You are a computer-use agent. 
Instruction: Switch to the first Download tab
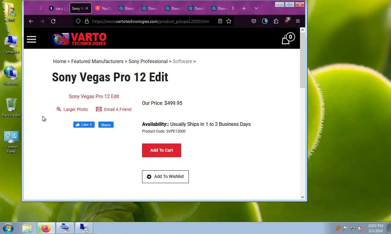click(x=127, y=8)
